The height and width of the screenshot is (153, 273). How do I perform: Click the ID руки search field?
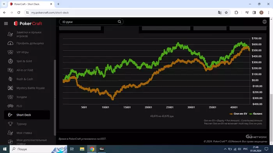[91, 22]
